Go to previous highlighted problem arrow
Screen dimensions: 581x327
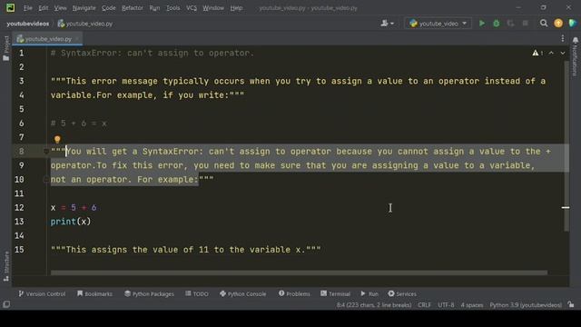(551, 53)
